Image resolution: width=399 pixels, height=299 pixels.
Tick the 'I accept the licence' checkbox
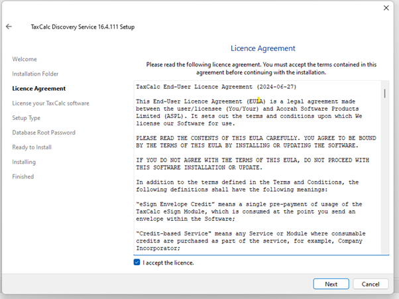pos(137,263)
